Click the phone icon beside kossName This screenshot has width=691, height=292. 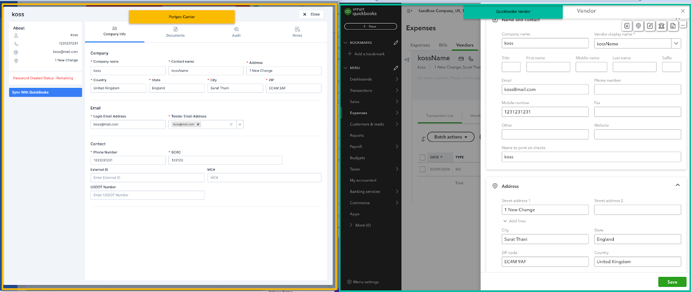pos(471,59)
